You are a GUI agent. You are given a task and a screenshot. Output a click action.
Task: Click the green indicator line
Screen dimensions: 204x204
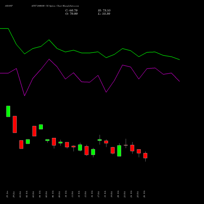pyautogui.click(x=90, y=53)
